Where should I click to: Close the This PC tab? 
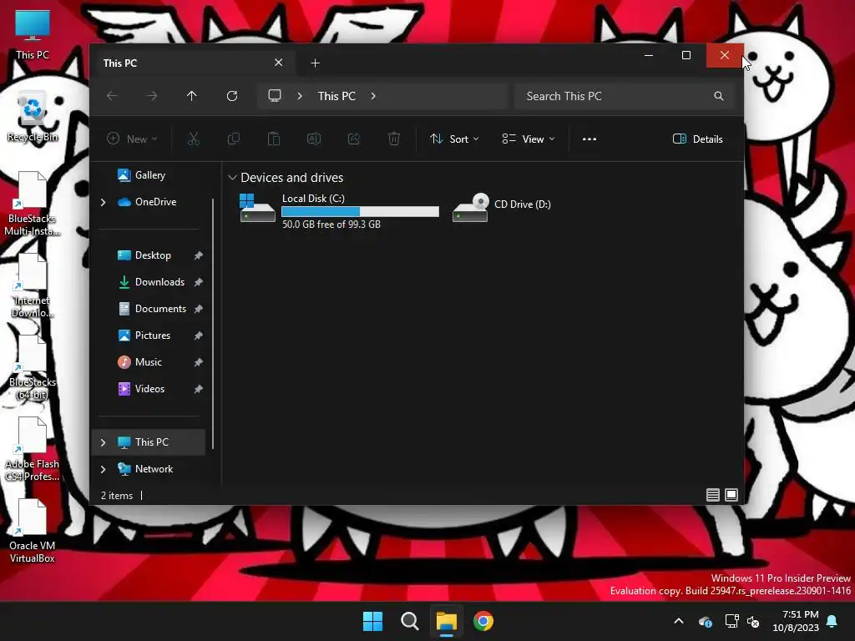(x=279, y=63)
